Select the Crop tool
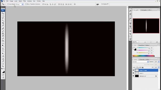The height and width of the screenshot is (90, 161). (x=3, y=23)
